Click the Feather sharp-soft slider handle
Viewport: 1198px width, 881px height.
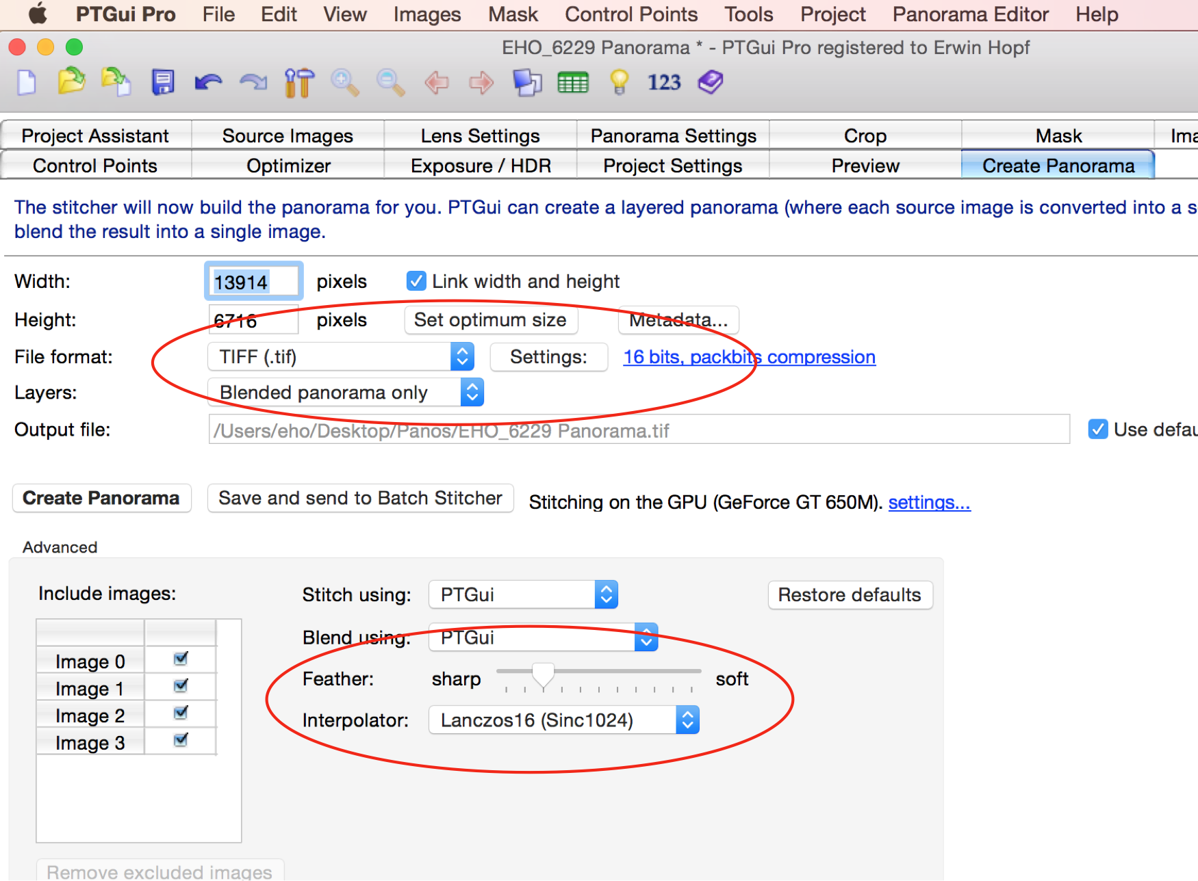click(x=543, y=674)
